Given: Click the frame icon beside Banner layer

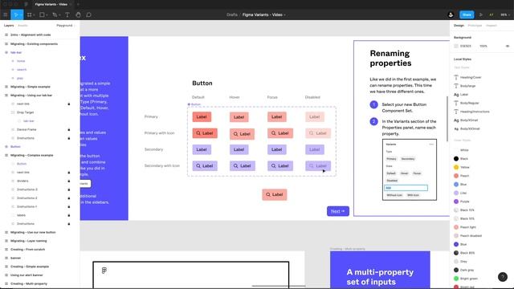Looking at the screenshot, I should [6, 258].
